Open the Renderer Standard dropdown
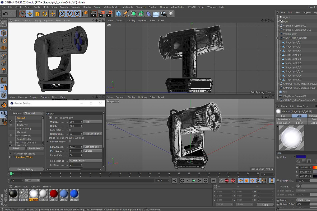This screenshot has width=317, height=211. pos(34,113)
